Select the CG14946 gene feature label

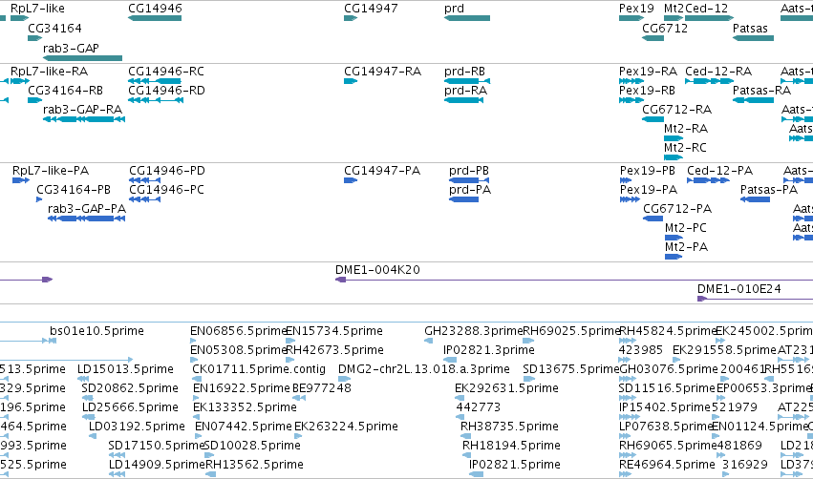pos(155,9)
